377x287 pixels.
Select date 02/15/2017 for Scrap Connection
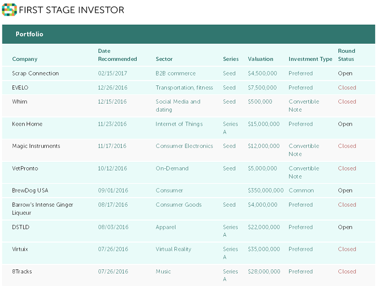(x=112, y=73)
